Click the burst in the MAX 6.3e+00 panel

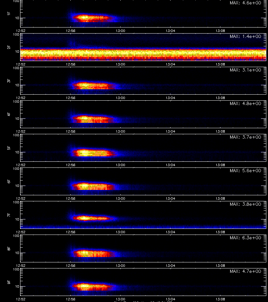coord(93,253)
